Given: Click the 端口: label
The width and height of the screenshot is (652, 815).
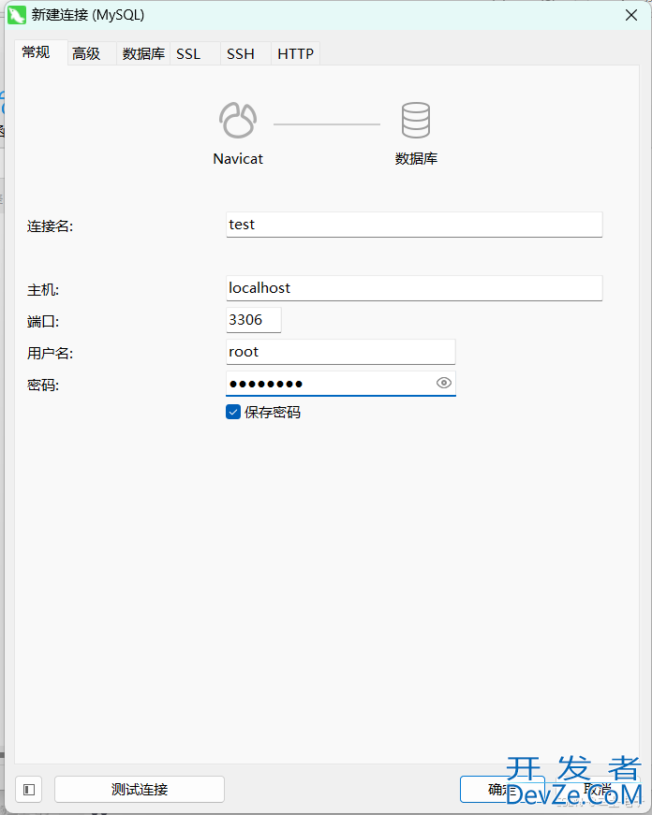Looking at the screenshot, I should point(43,321).
